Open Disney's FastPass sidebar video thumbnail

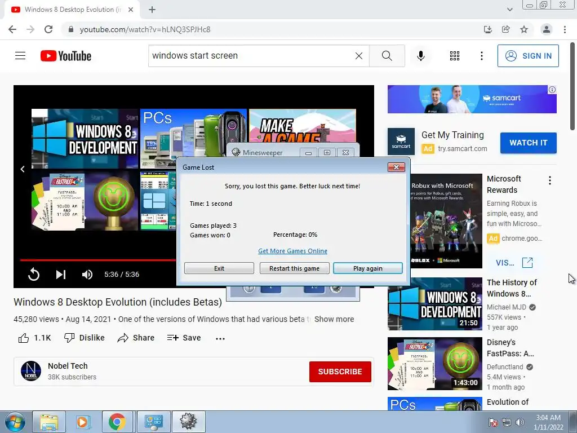(x=434, y=364)
